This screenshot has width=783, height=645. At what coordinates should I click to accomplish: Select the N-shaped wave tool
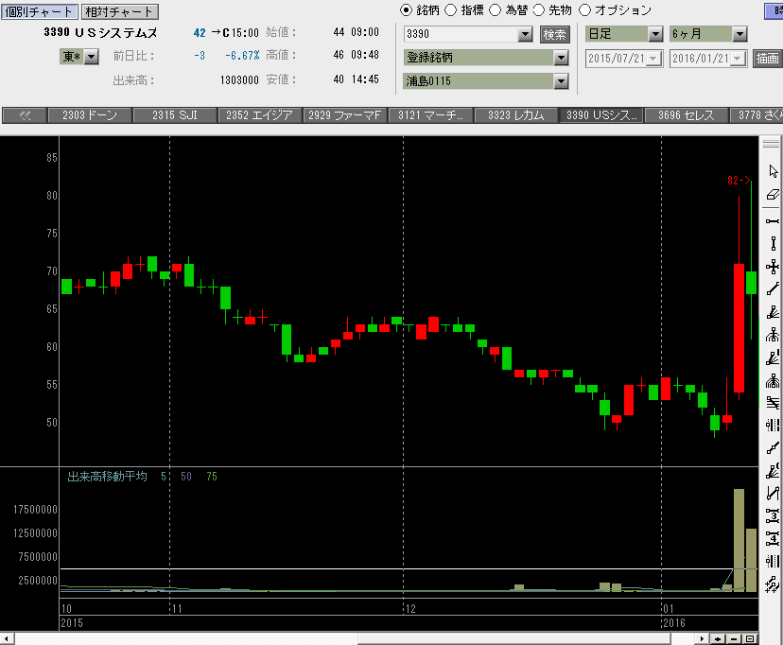coord(773,494)
